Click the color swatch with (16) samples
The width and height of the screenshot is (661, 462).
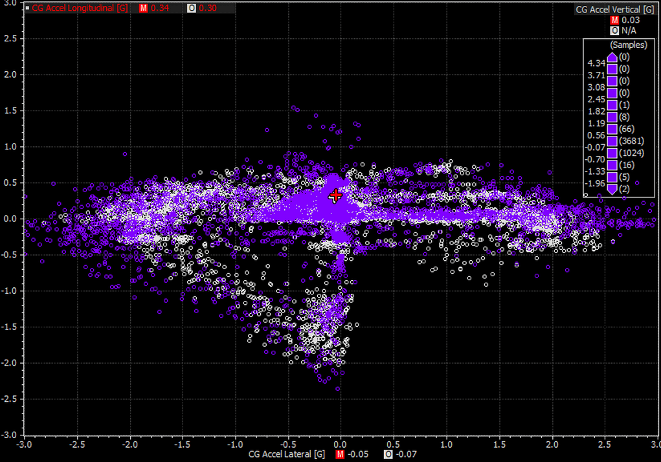612,165
